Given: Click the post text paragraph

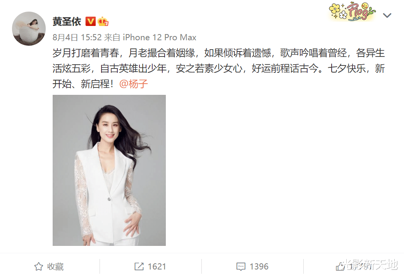Looking at the screenshot, I should click(x=218, y=69).
